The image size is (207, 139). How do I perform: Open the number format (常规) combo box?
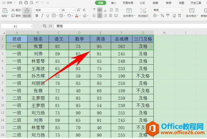coord(167,10)
